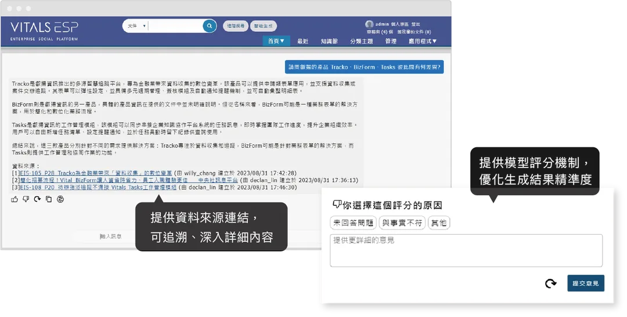
Task: Click the 輸入訊息 message input box
Action: [111, 236]
